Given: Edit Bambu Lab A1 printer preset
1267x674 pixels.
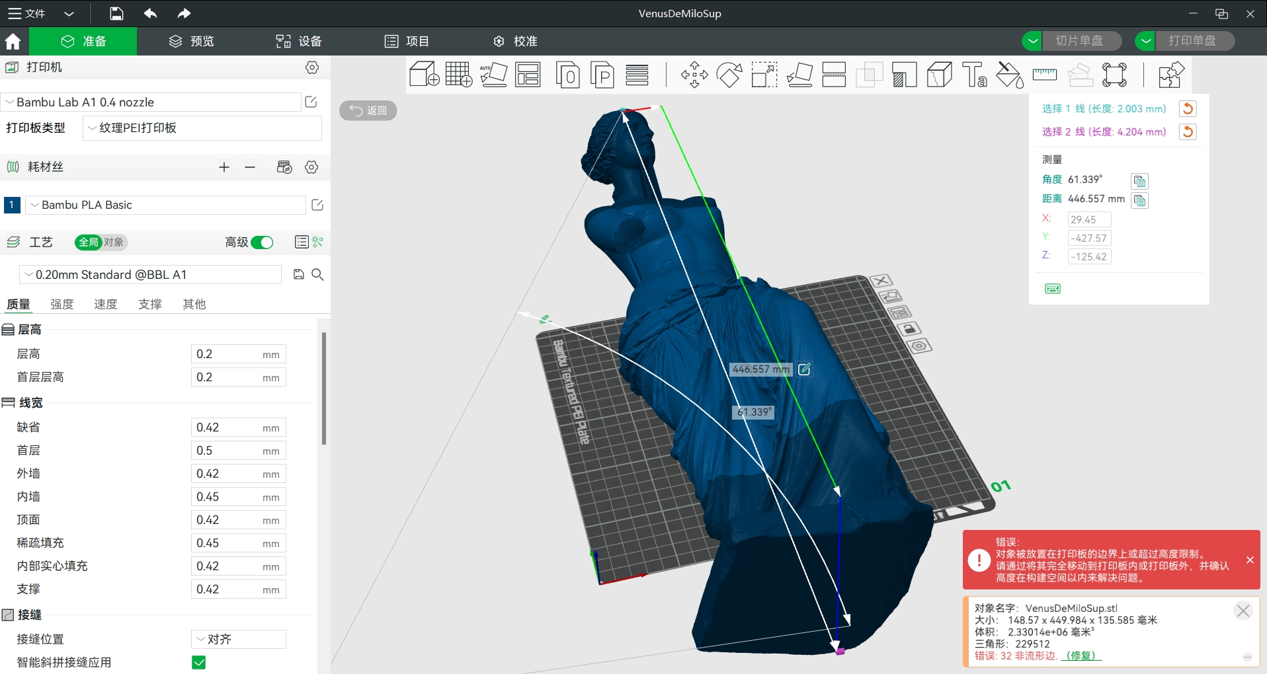Looking at the screenshot, I should [x=311, y=102].
